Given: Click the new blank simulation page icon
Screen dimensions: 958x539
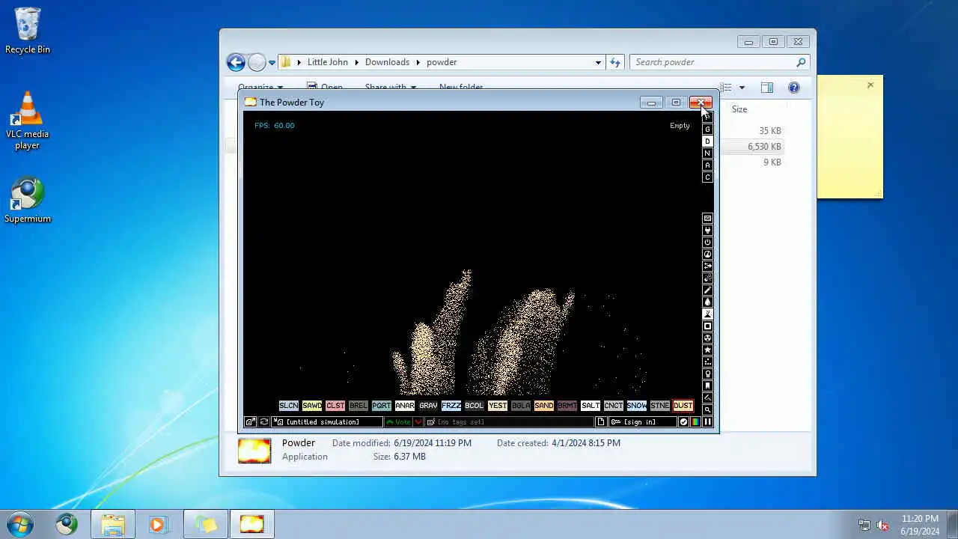Looking at the screenshot, I should [x=600, y=422].
